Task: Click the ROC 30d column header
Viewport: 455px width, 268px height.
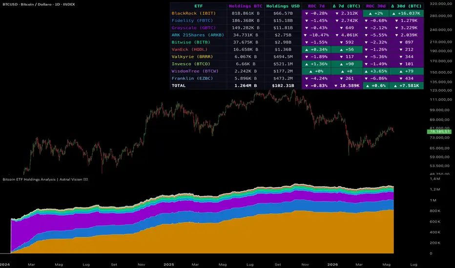Action: pos(376,6)
